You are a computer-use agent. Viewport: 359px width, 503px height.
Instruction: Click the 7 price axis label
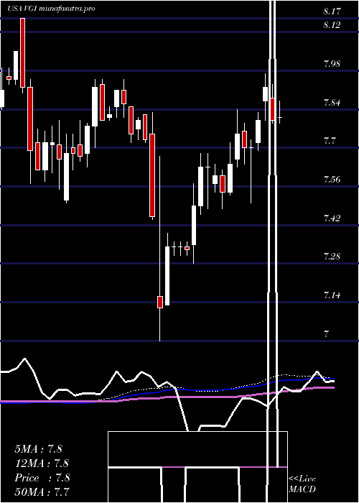[x=326, y=334]
